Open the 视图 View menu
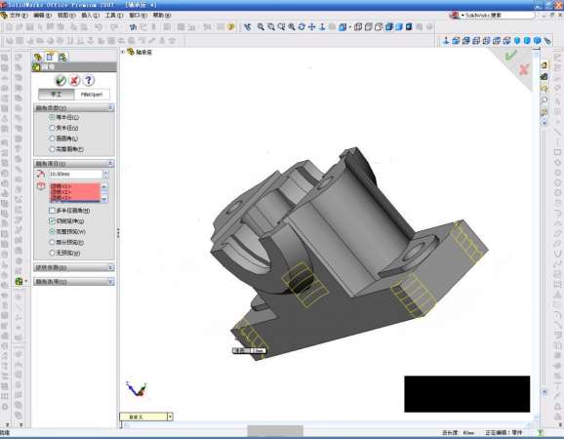Screen dimensions: 564x439 coord(66,15)
